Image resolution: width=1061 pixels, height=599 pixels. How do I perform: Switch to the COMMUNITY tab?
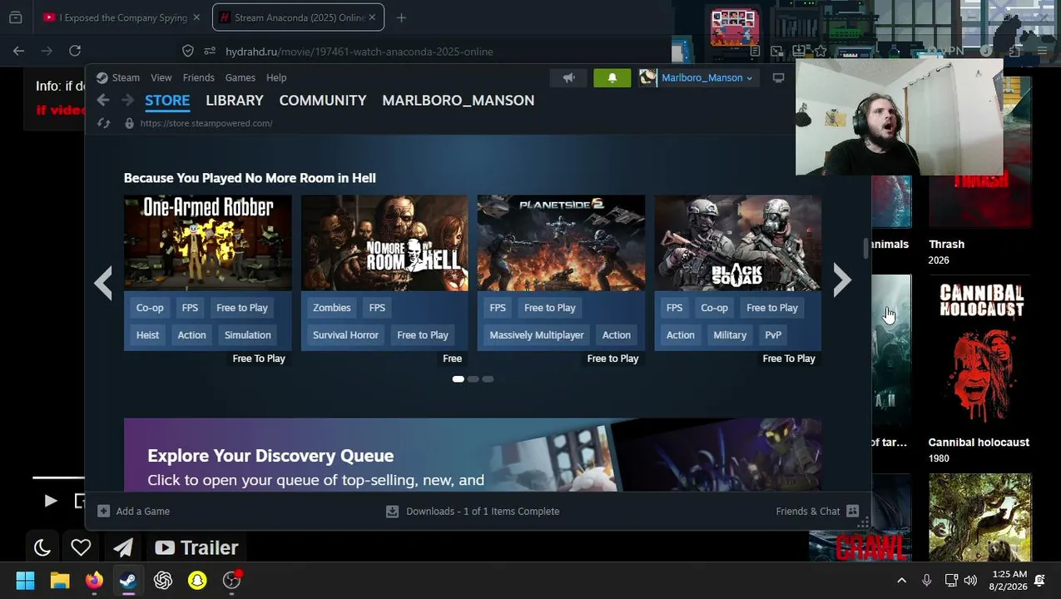point(323,100)
